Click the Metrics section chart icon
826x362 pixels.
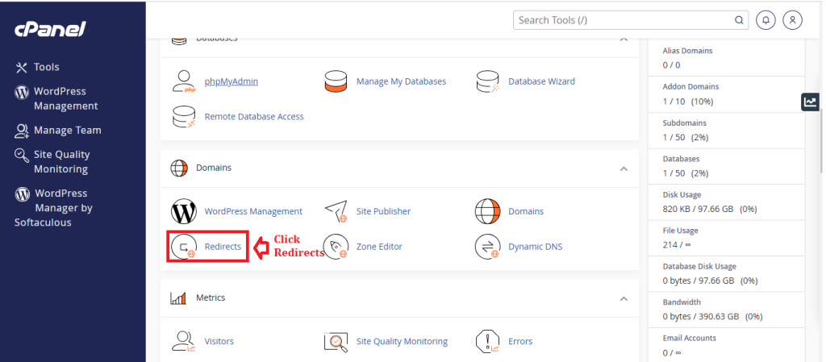pyautogui.click(x=178, y=298)
